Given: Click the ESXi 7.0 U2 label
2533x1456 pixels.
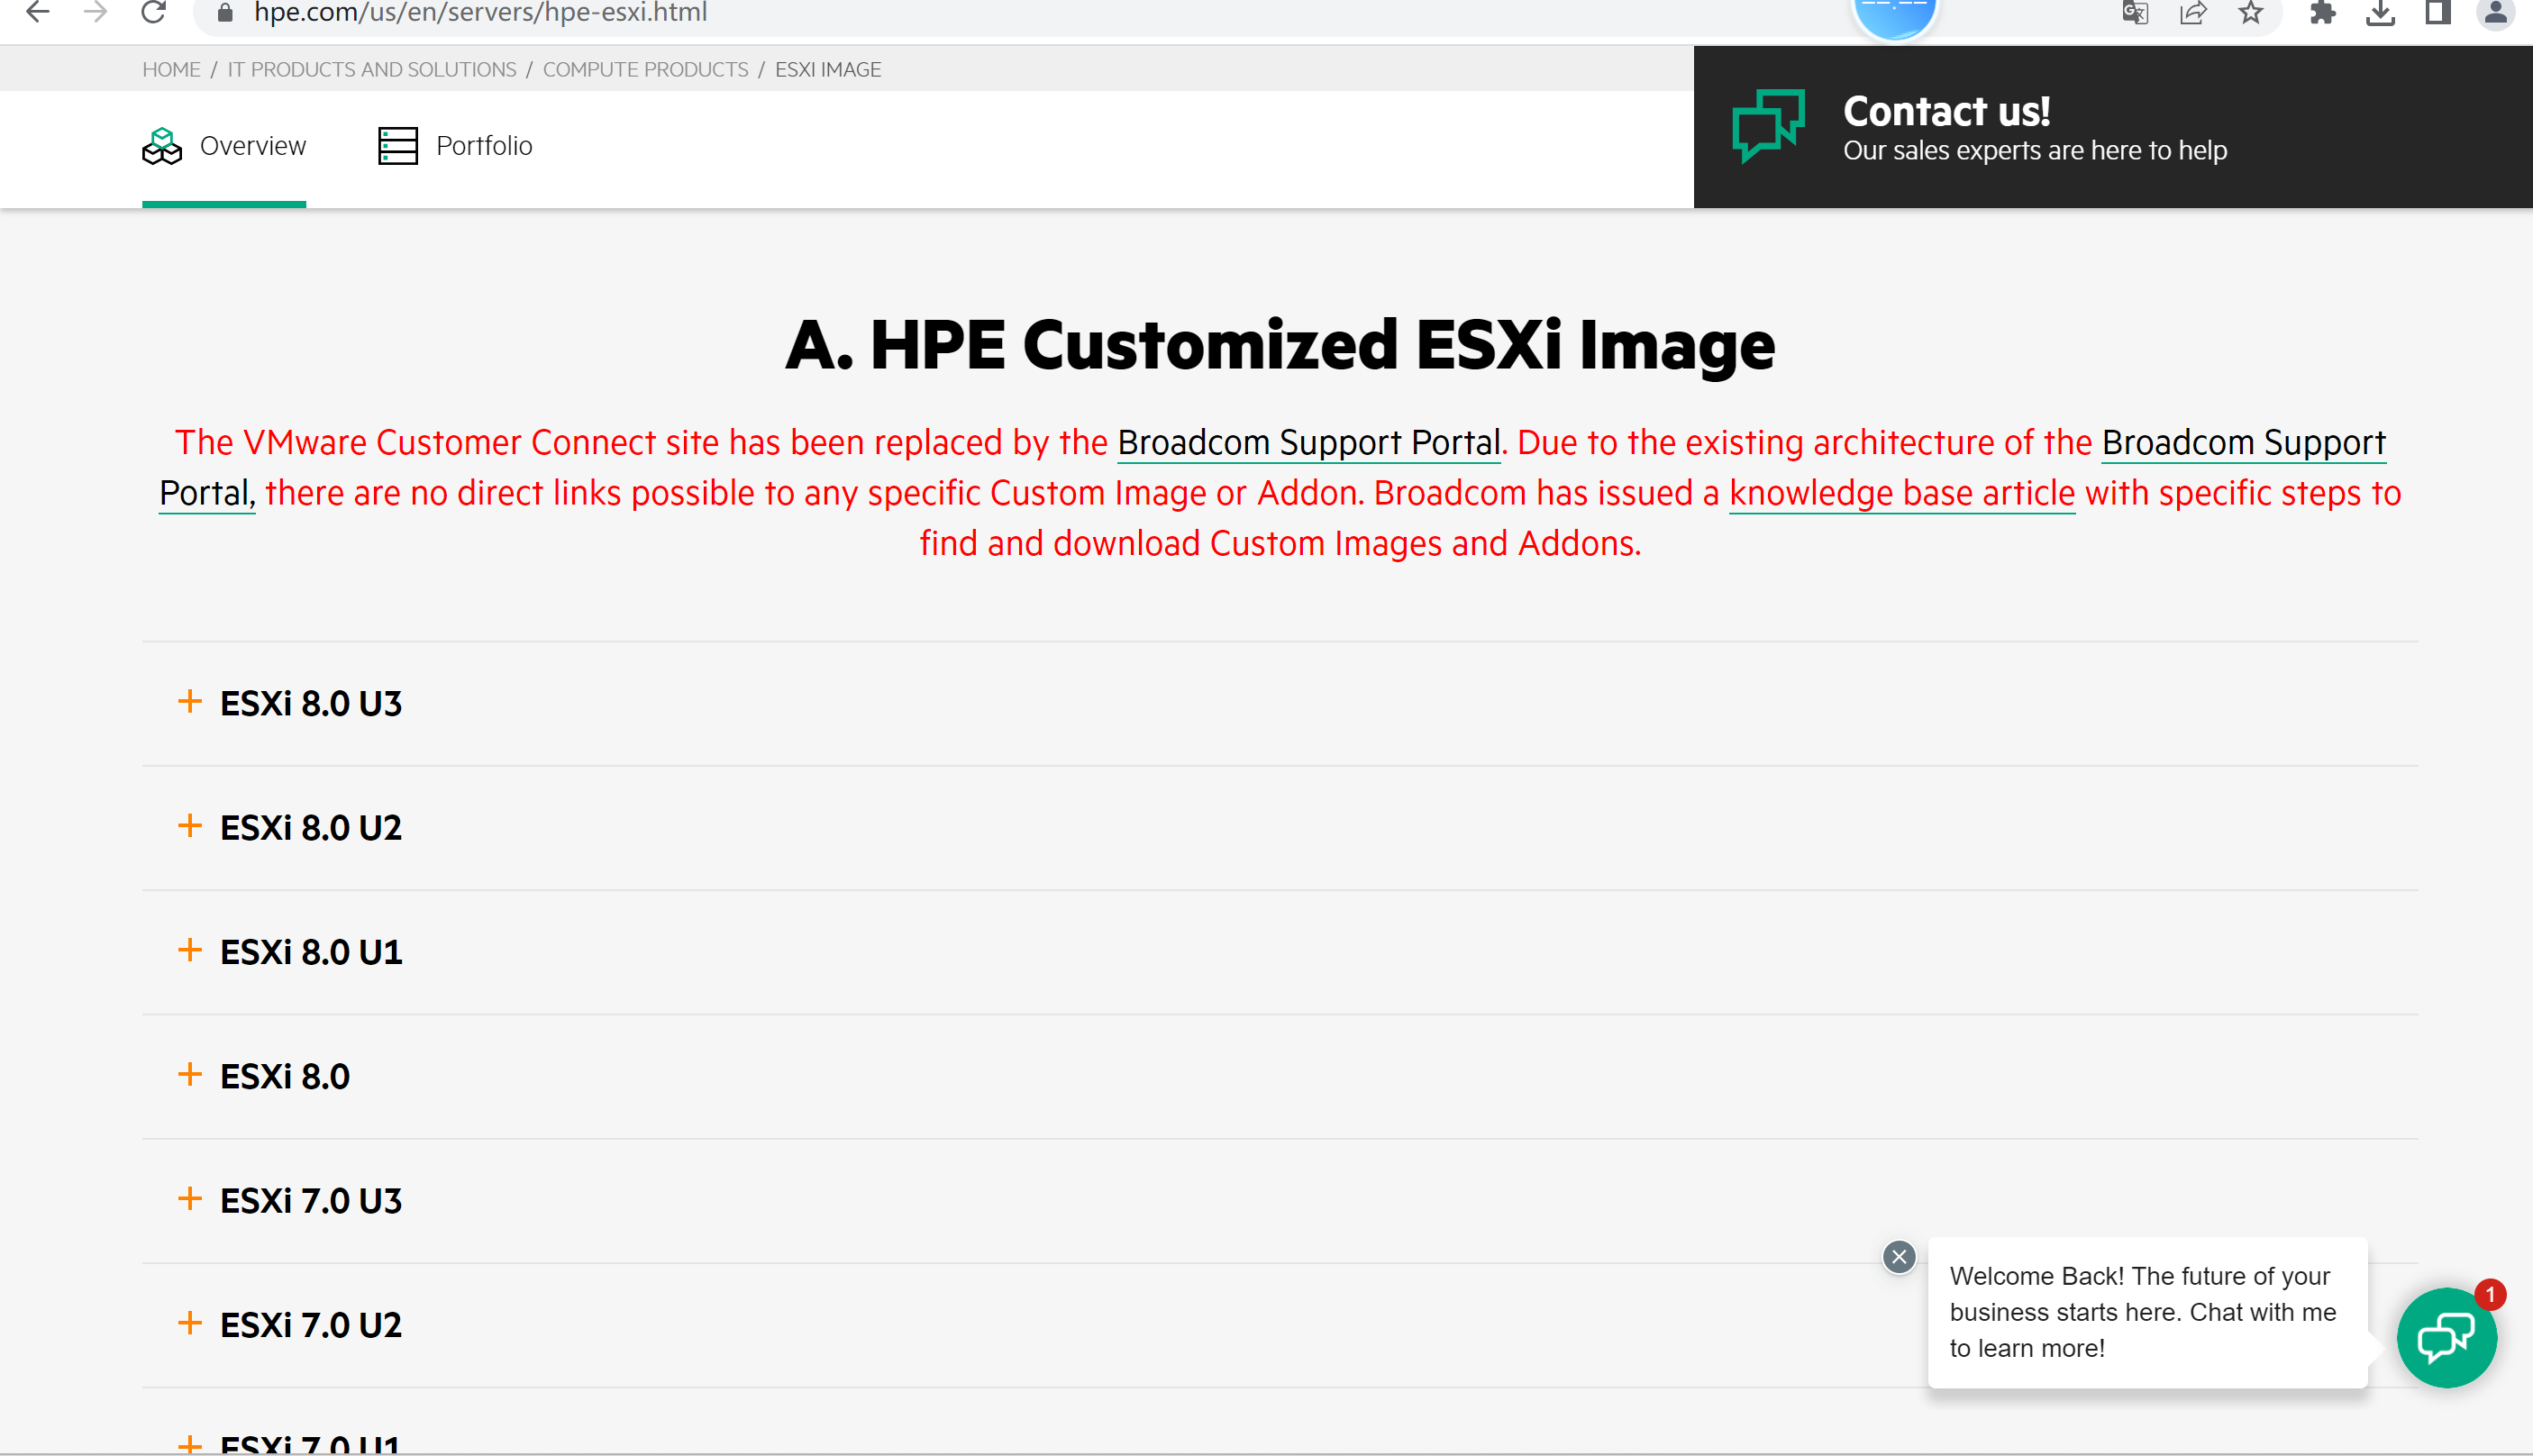Looking at the screenshot, I should pyautogui.click(x=311, y=1325).
